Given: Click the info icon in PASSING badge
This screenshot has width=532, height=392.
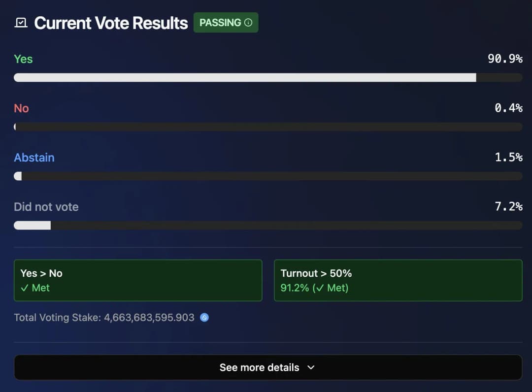Looking at the screenshot, I should point(248,23).
